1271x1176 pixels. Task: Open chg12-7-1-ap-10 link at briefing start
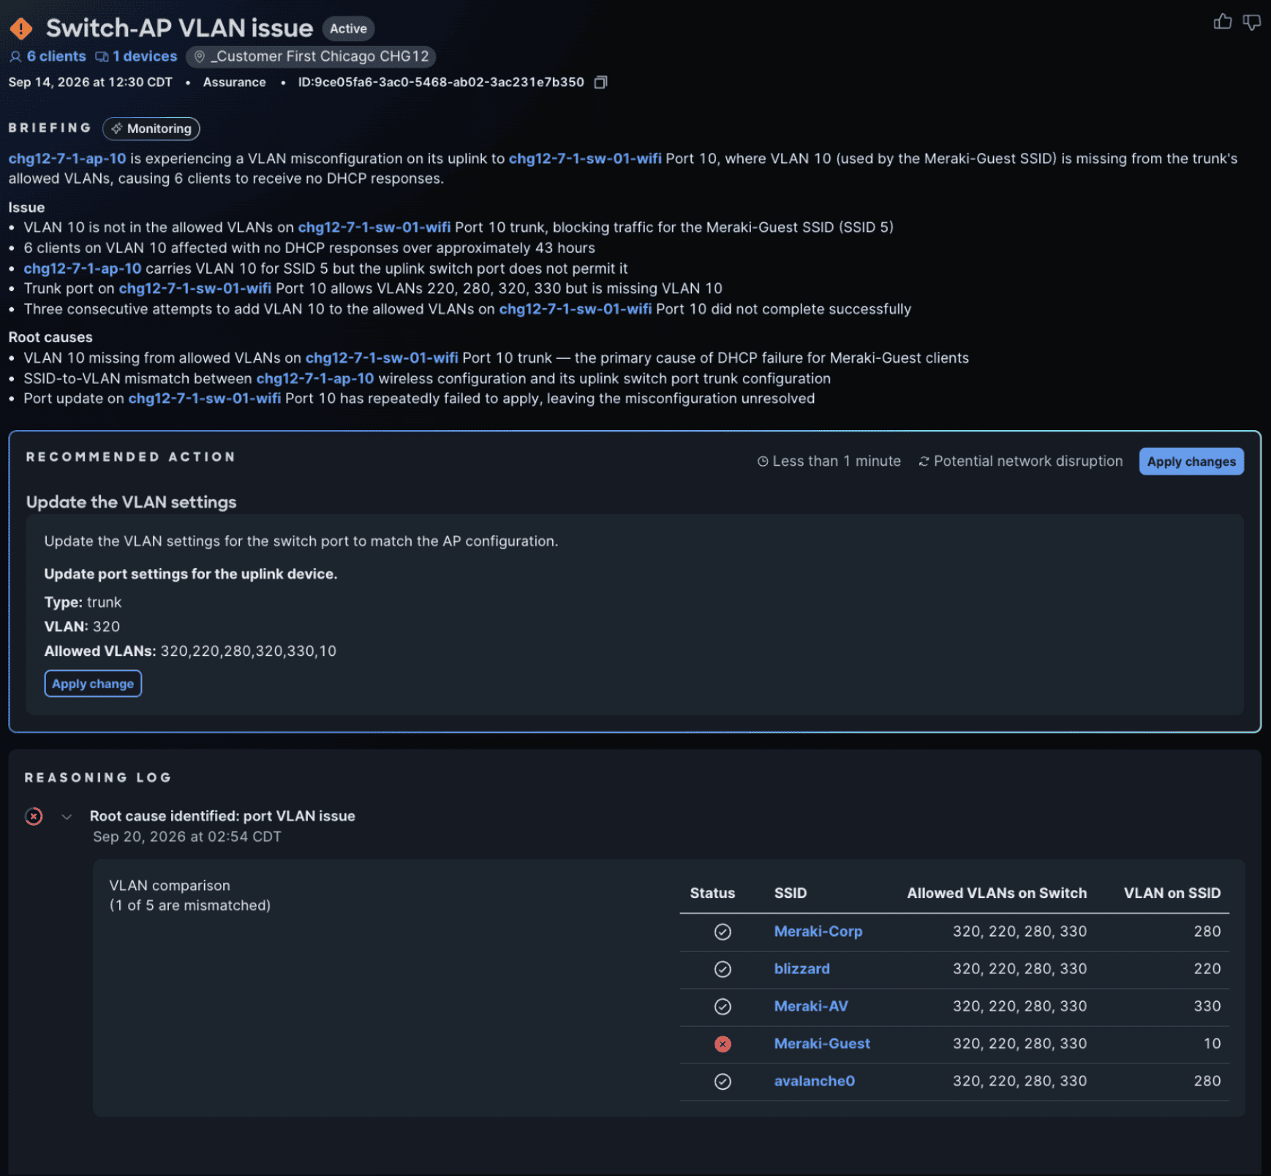[67, 159]
